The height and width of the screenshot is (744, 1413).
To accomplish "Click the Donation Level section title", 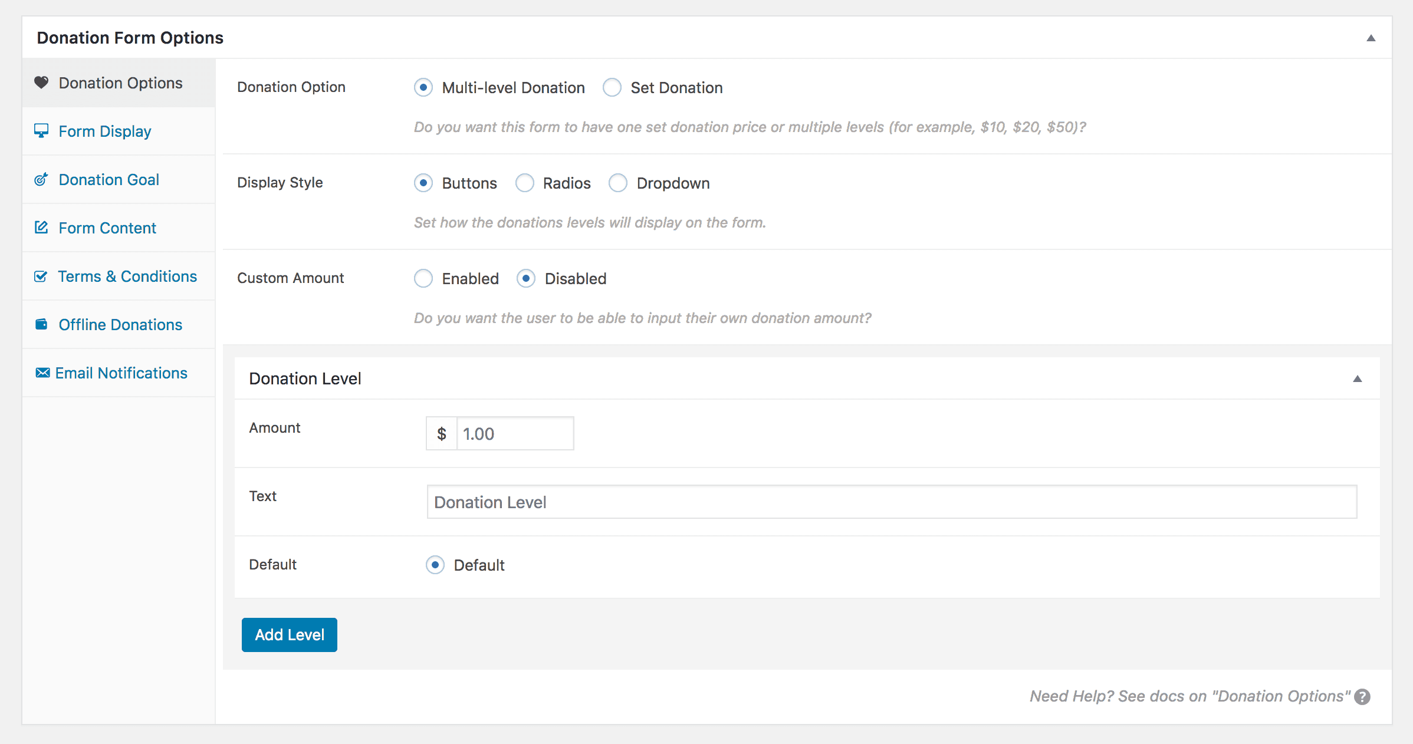I will coord(305,378).
